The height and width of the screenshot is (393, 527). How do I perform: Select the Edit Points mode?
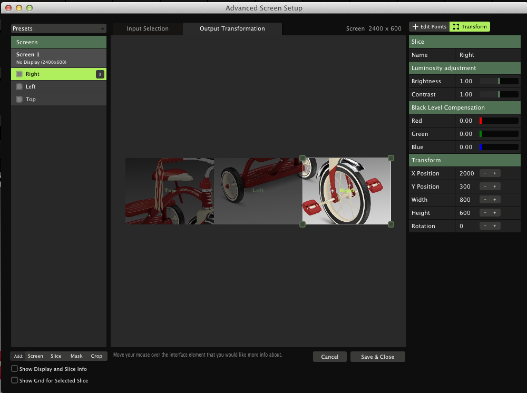(x=430, y=27)
